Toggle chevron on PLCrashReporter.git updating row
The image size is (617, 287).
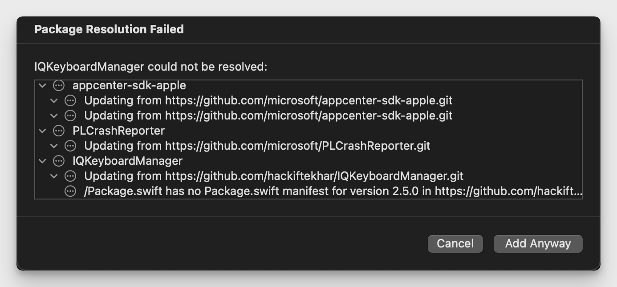click(x=54, y=146)
